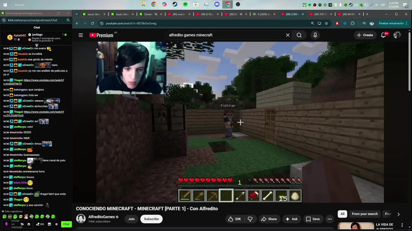
Task: Focus the YouTube search box
Action: [225, 35]
